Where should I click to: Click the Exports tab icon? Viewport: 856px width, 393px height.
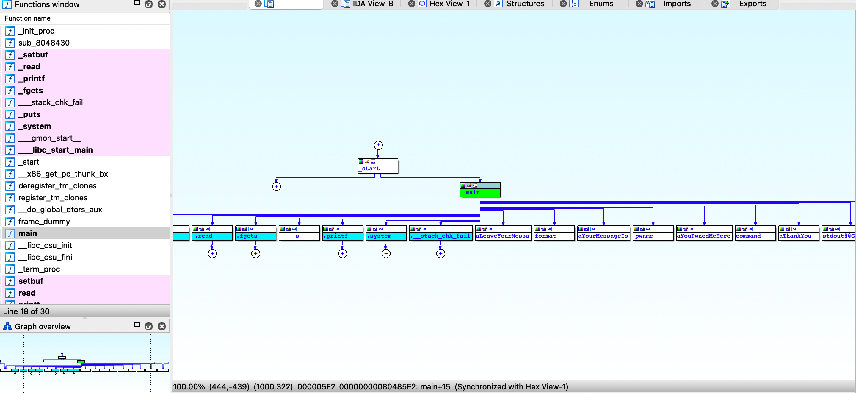click(x=725, y=4)
